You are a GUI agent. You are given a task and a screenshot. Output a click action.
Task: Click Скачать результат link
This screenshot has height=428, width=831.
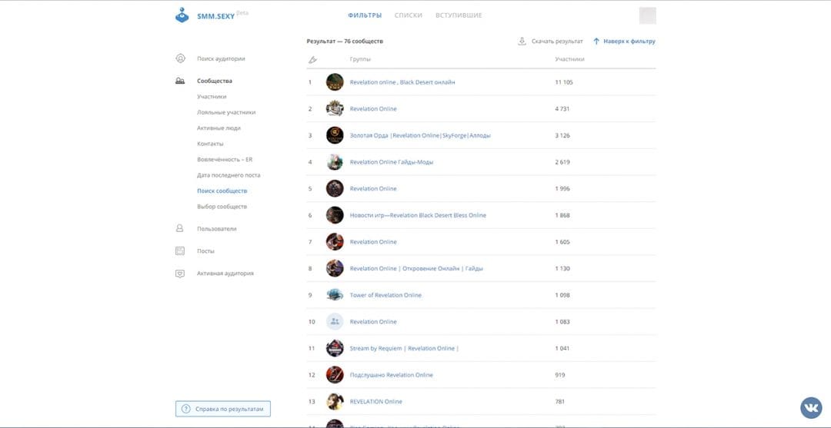557,41
